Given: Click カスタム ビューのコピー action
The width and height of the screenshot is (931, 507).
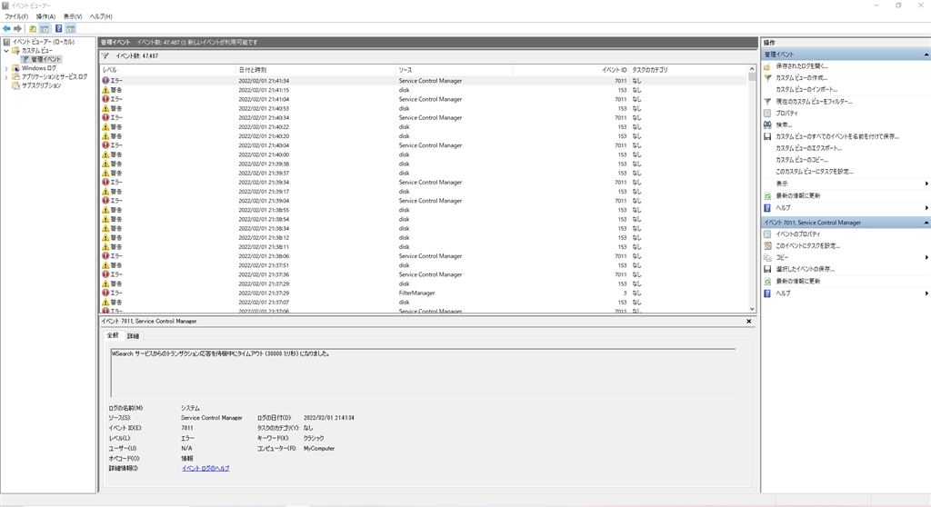Looking at the screenshot, I should pyautogui.click(x=802, y=160).
